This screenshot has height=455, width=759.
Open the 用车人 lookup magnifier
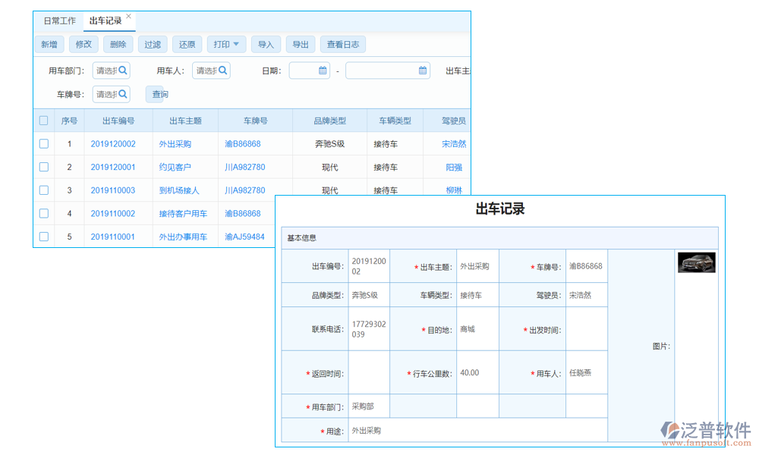pyautogui.click(x=222, y=70)
